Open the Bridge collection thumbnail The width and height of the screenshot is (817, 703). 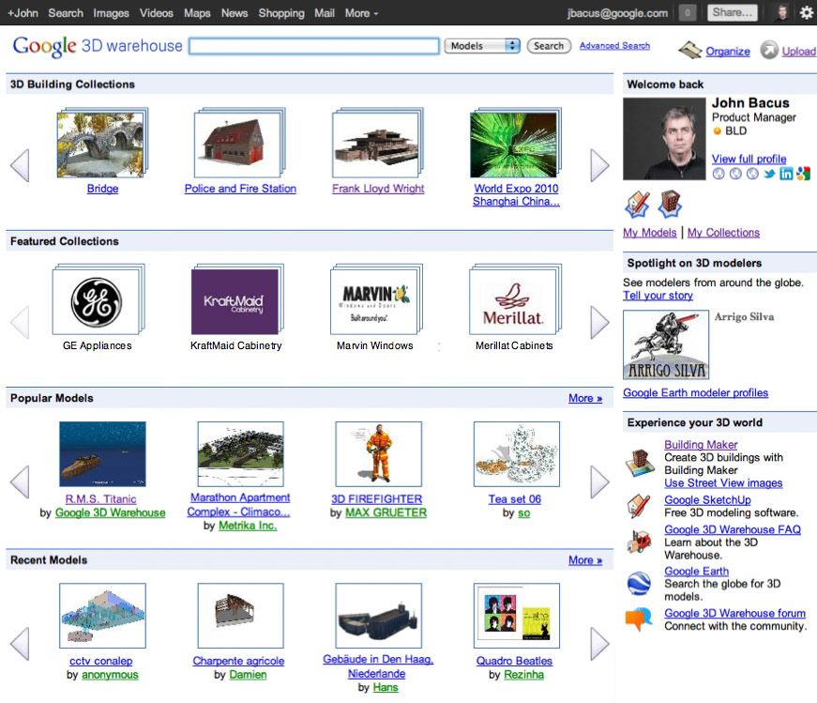pyautogui.click(x=102, y=143)
